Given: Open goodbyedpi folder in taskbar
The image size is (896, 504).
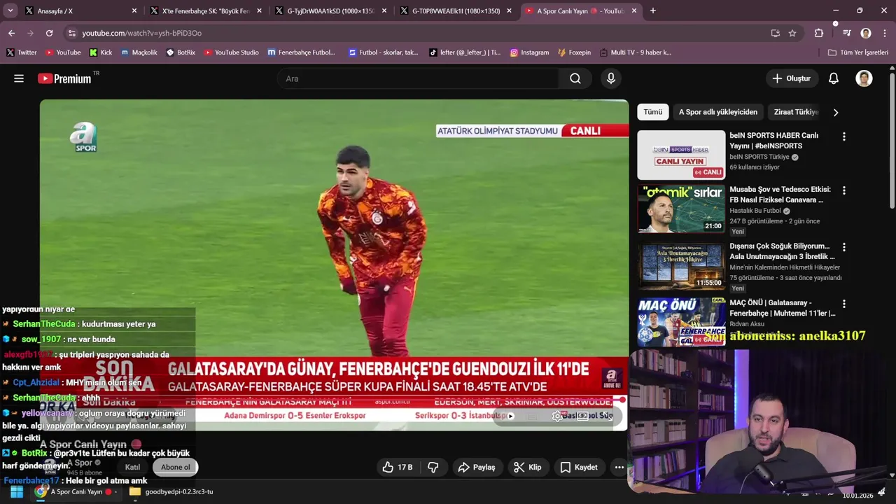Looking at the screenshot, I should [x=171, y=491].
